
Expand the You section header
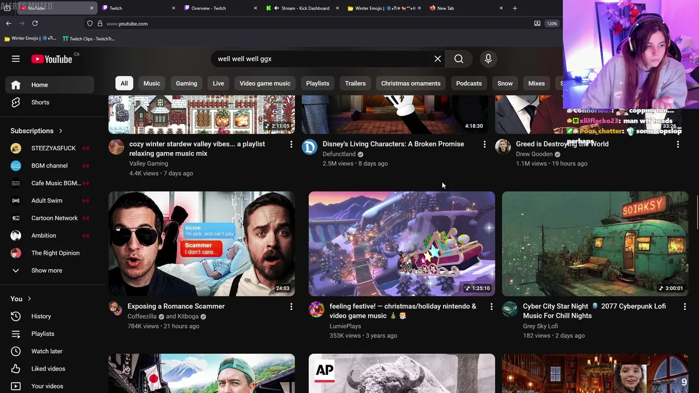(x=21, y=299)
